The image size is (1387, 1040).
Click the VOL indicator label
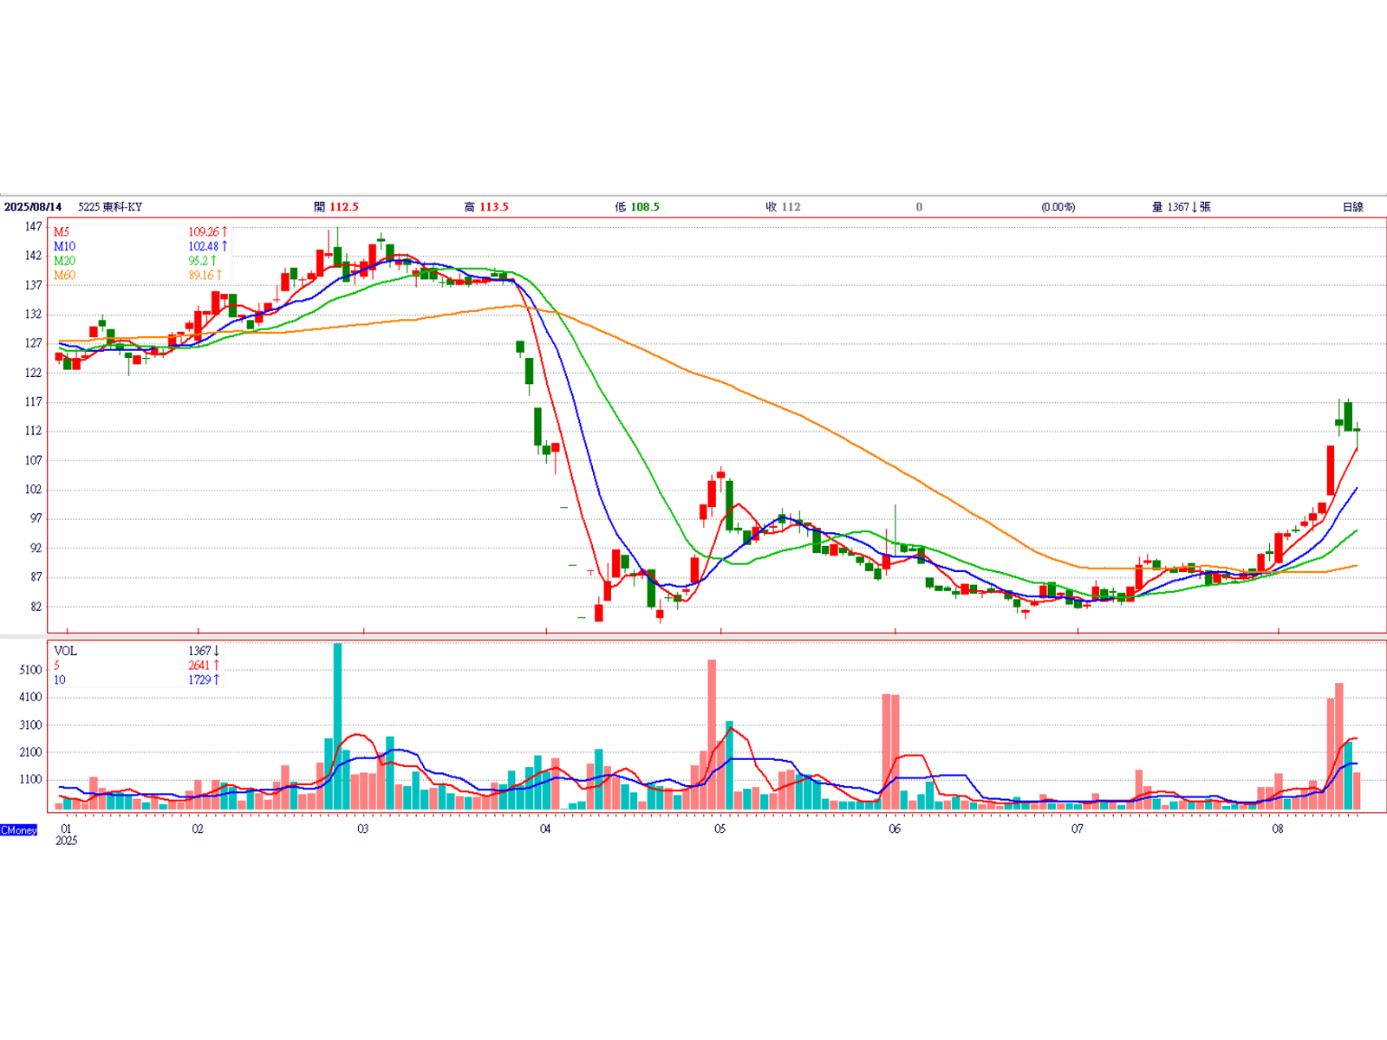65,651
